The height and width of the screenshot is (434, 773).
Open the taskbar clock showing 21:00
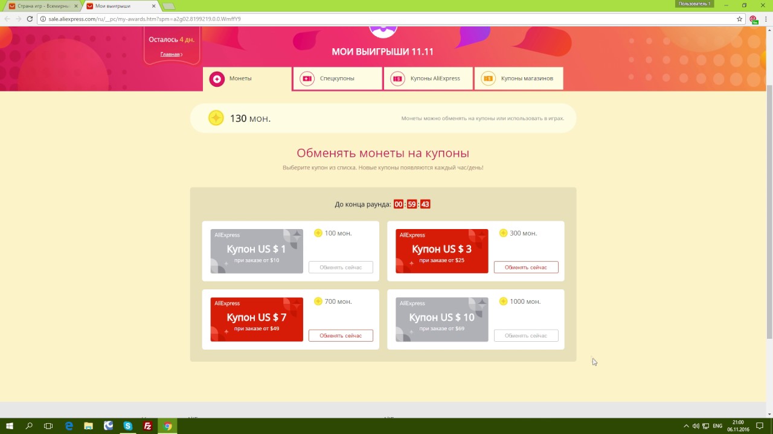tap(738, 426)
